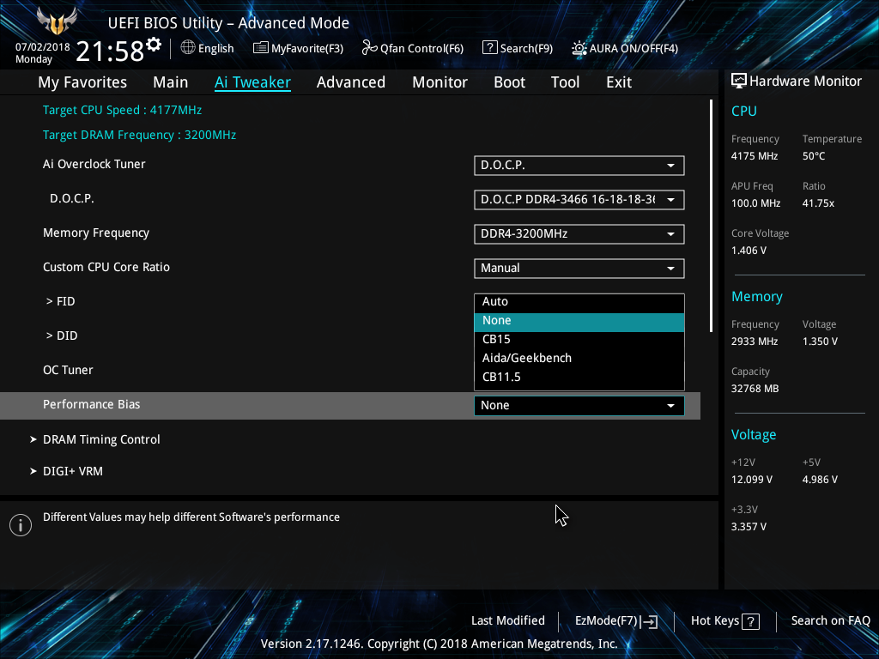Click APU Freq value 100.0 MHz
This screenshot has height=659, width=879.
tap(755, 203)
